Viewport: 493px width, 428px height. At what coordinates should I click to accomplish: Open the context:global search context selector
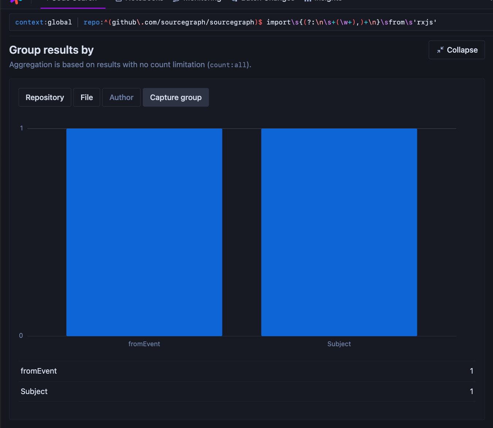point(43,22)
